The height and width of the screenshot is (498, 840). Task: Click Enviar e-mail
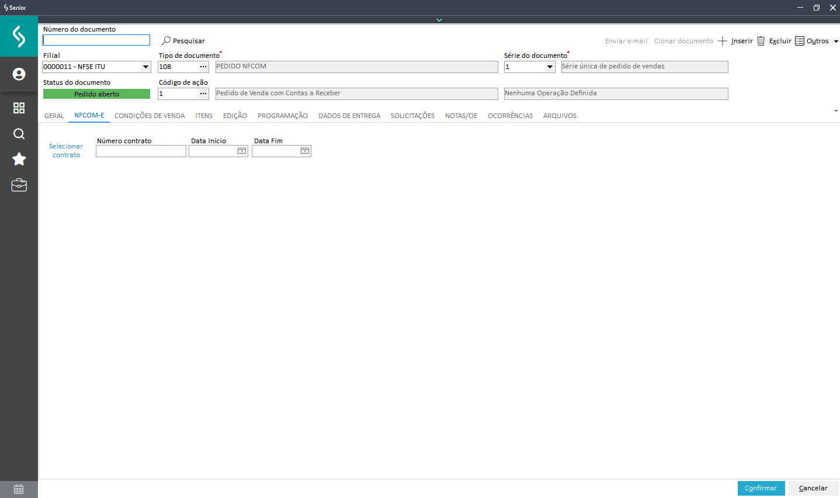(x=626, y=41)
